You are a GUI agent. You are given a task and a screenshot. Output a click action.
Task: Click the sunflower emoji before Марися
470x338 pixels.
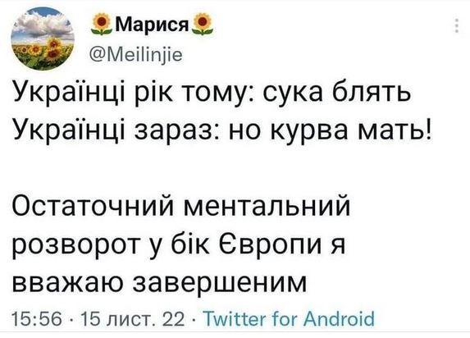(x=102, y=24)
